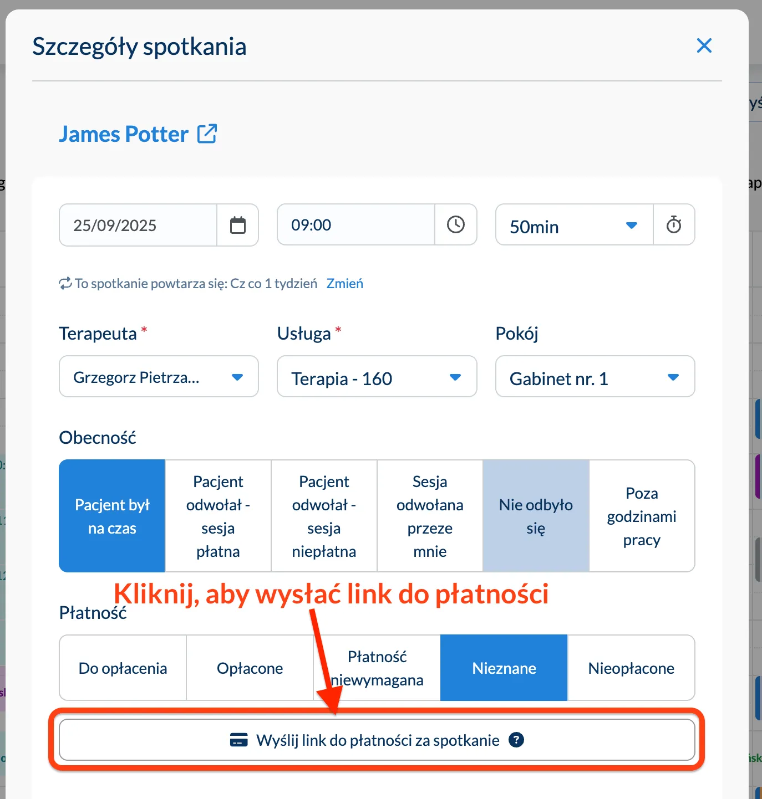Click the recurring meeting repeat icon
Viewport: 762px width, 799px height.
[65, 284]
